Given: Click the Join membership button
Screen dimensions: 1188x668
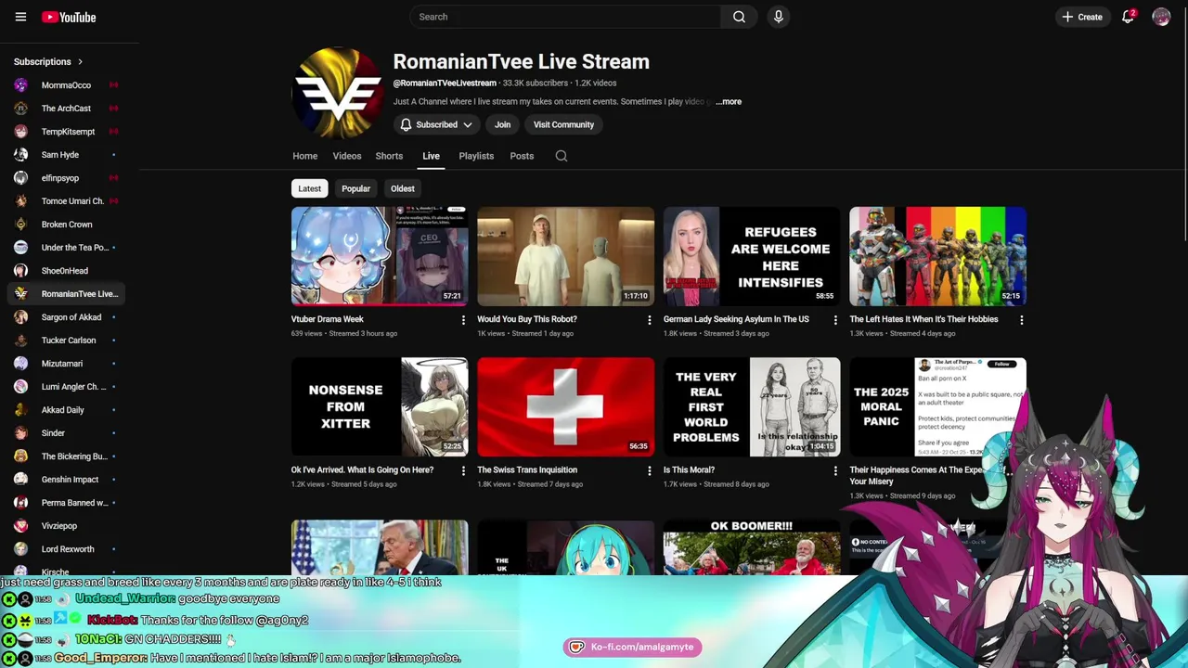Looking at the screenshot, I should tap(502, 124).
